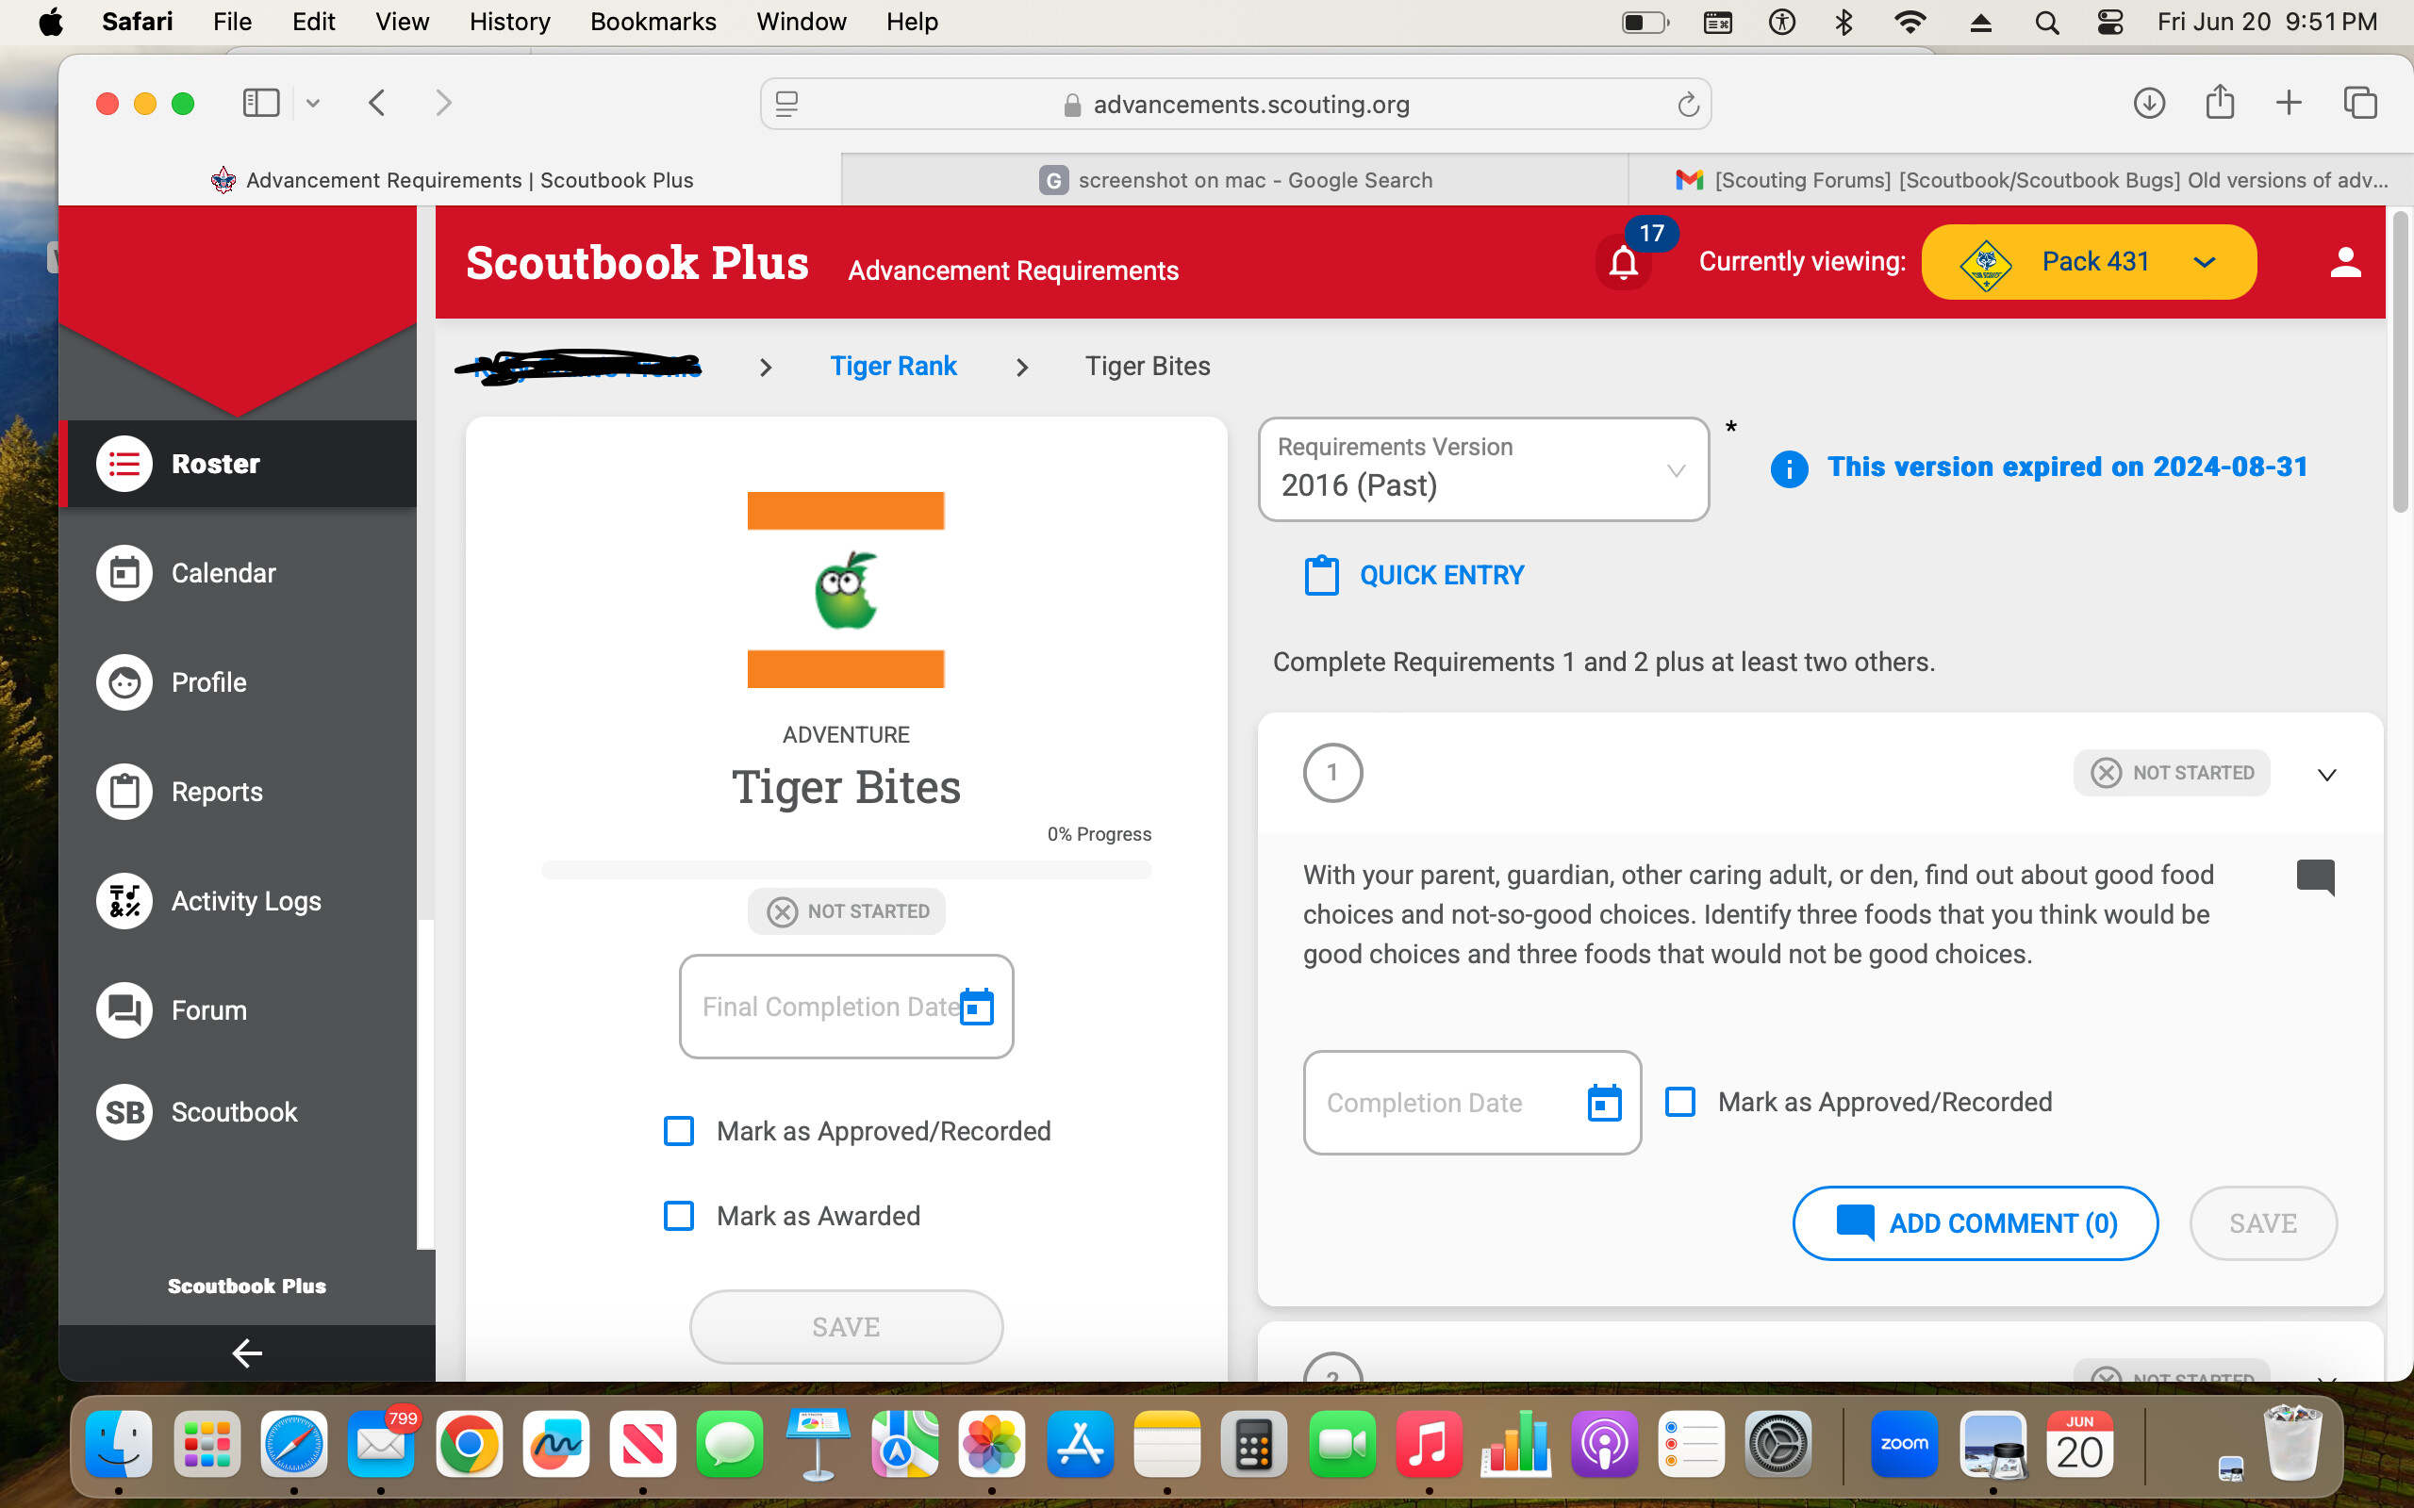
Task: Click the 0% progress bar for Tiger Bites
Action: (846, 870)
